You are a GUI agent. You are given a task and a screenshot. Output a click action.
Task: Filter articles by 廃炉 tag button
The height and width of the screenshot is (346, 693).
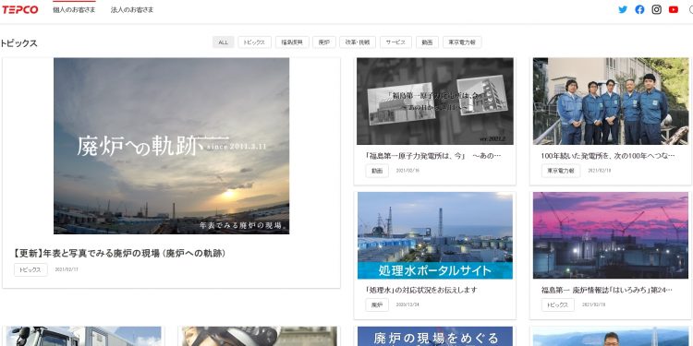[324, 42]
